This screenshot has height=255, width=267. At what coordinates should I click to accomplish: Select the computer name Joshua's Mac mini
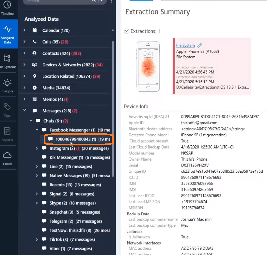[197, 219]
